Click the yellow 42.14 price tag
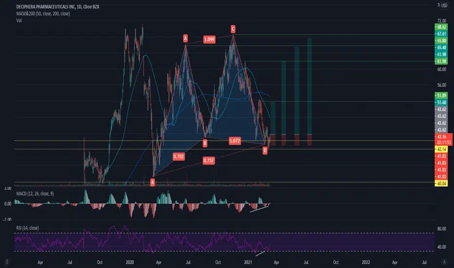 point(441,149)
